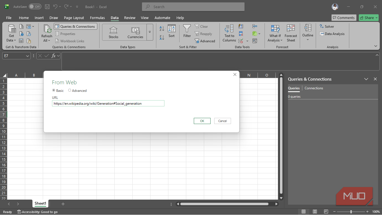The width and height of the screenshot is (382, 215).
Task: Create a Forecast Sheet
Action: tap(291, 33)
